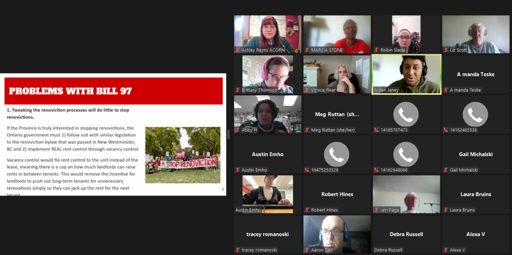Click on Abby H's video tile

point(267,113)
